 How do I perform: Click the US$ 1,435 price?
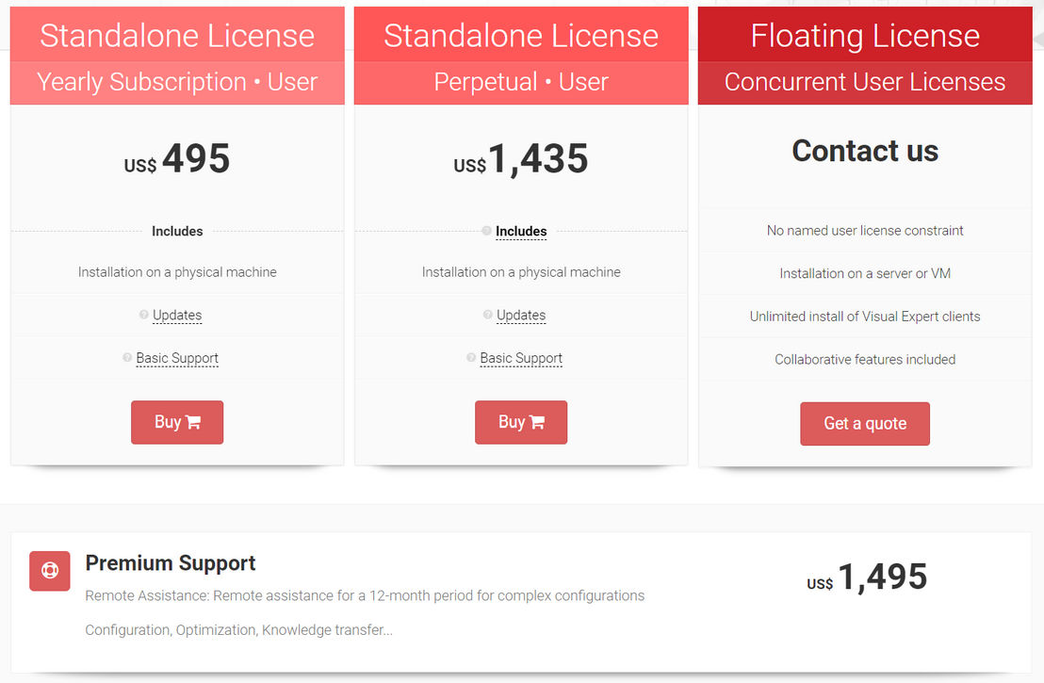[521, 159]
